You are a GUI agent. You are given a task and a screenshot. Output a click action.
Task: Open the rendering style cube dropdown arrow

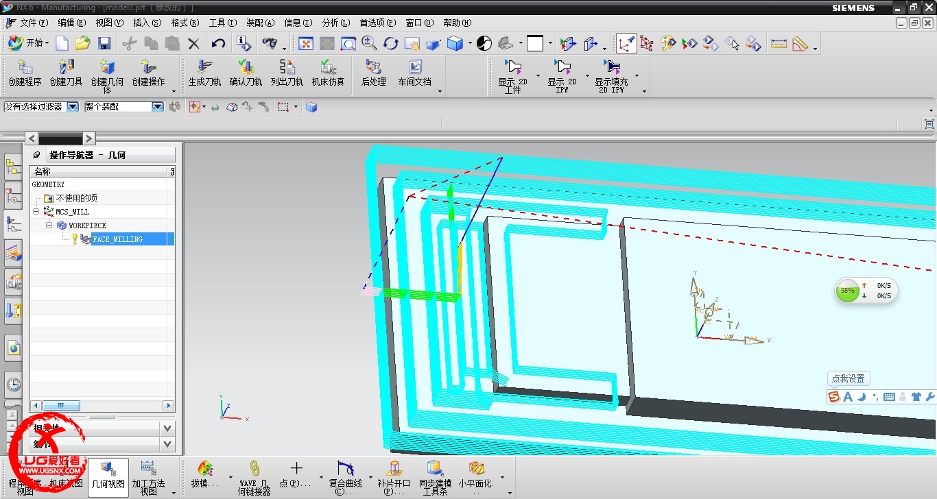click(470, 44)
